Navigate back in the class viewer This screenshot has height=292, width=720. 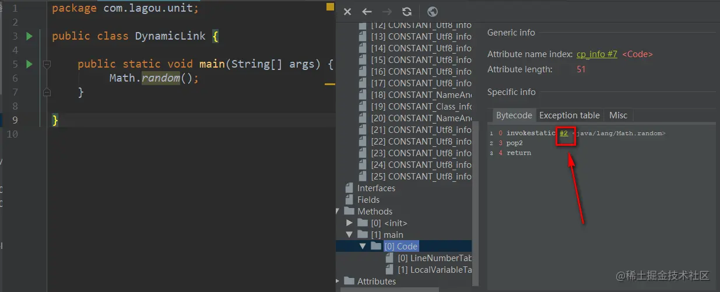coord(367,12)
